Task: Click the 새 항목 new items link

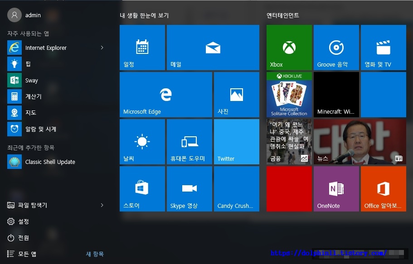Action: pos(95,254)
